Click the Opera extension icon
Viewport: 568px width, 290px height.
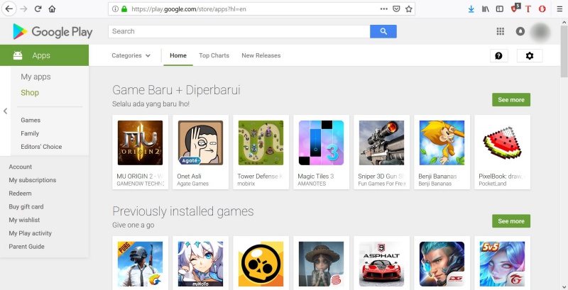click(542, 9)
